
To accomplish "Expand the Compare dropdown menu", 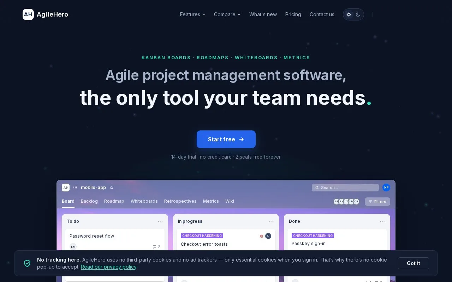I will tap(227, 14).
